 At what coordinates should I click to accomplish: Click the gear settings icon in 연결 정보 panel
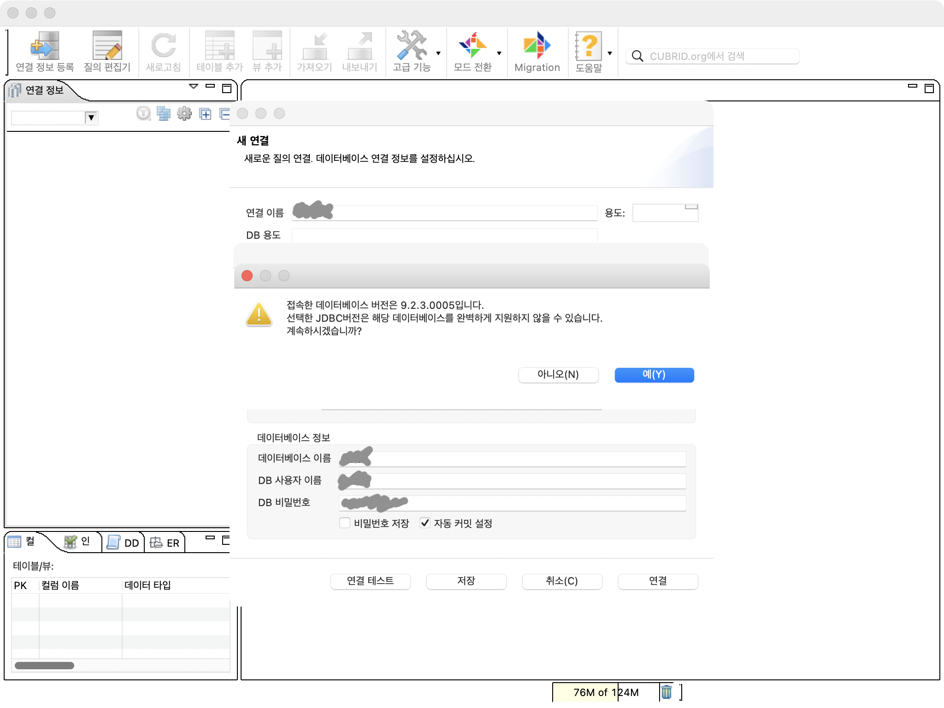click(x=185, y=114)
